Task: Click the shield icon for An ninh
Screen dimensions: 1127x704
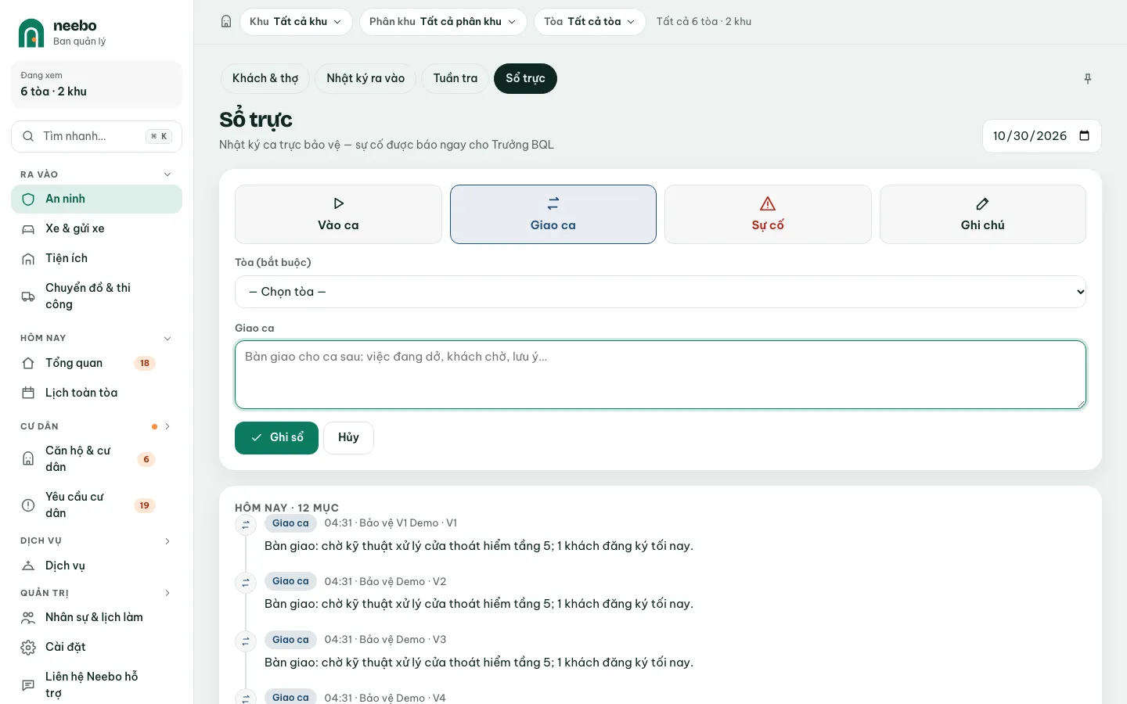Action: pos(28,199)
